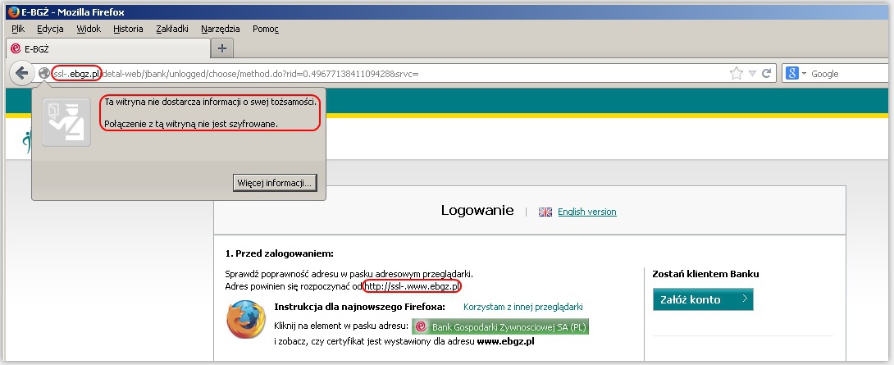This screenshot has width=894, height=365.
Task: Click the Więcej informacji button
Action: click(x=275, y=183)
